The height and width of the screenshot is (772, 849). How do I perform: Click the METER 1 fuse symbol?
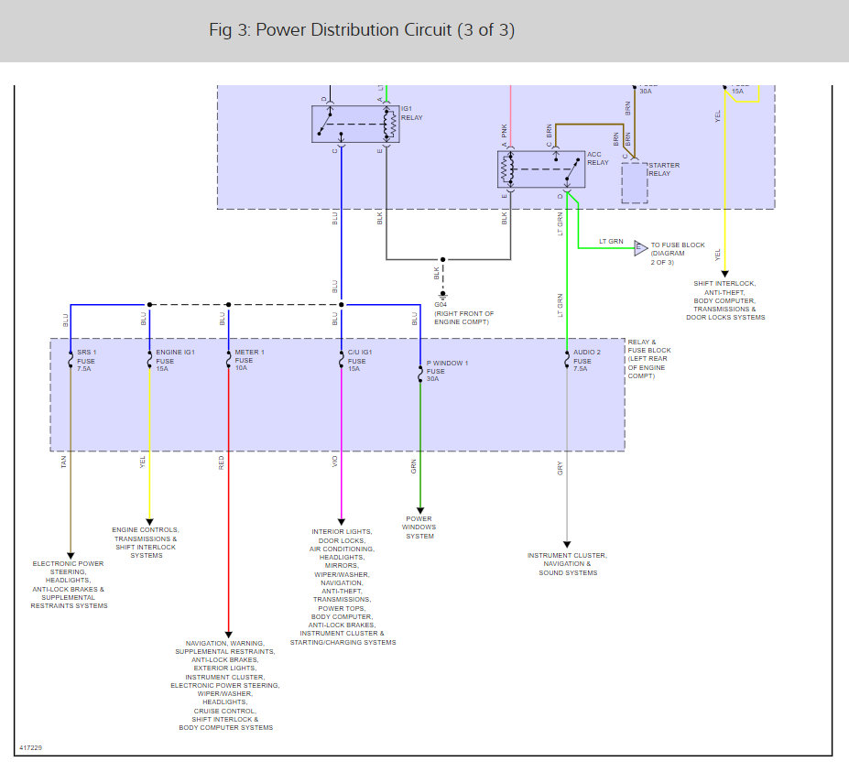pyautogui.click(x=228, y=360)
